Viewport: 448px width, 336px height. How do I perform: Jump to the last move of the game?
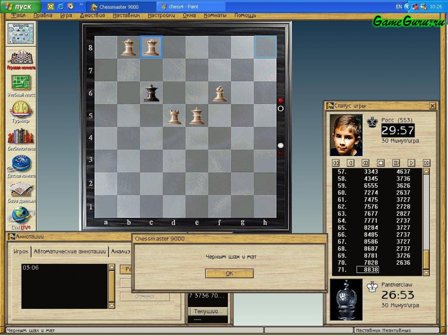pos(427,163)
